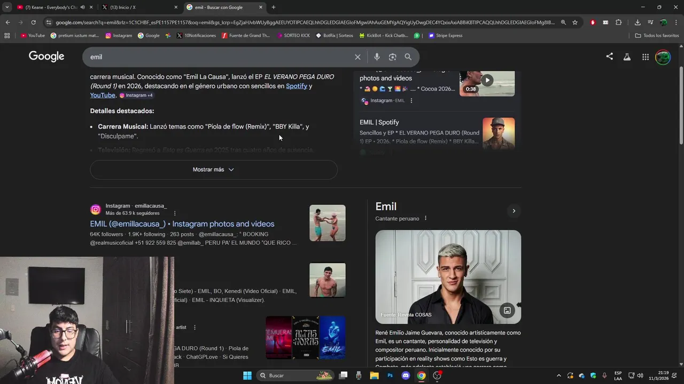Open Discord from the taskbar
The width and height of the screenshot is (684, 384).
(406, 375)
